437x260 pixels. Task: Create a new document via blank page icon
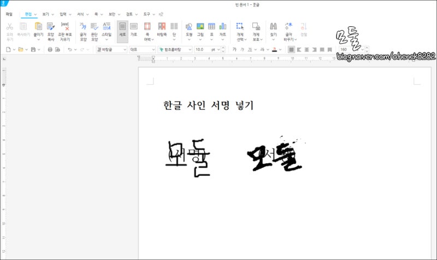point(8,50)
